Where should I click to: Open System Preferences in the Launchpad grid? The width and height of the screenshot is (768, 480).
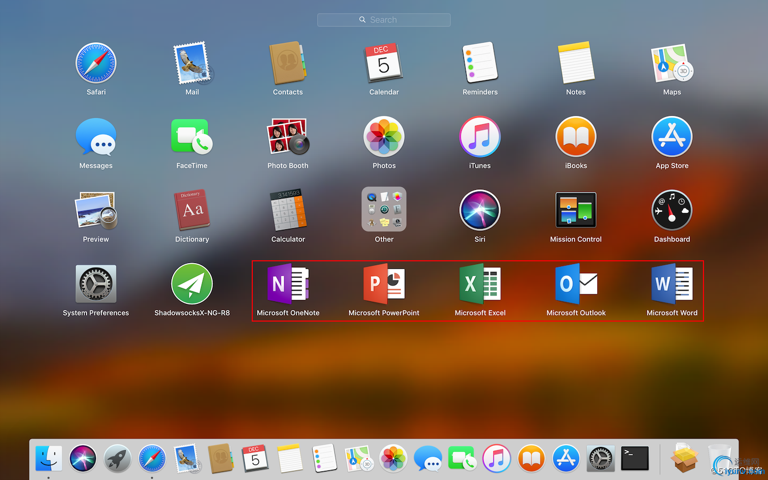(96, 284)
